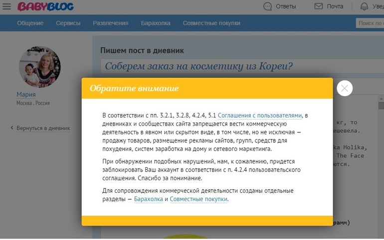Follow the Барахолка link inside the popup
The width and height of the screenshot is (384, 240).
148,199
